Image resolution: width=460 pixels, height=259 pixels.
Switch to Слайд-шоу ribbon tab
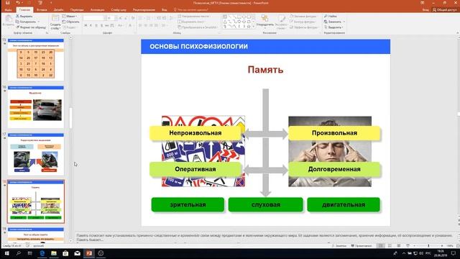[x=119, y=9]
